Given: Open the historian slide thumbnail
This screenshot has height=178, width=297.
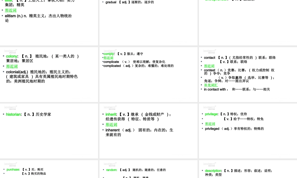Looking at the screenshot, I should (x=49, y=131).
